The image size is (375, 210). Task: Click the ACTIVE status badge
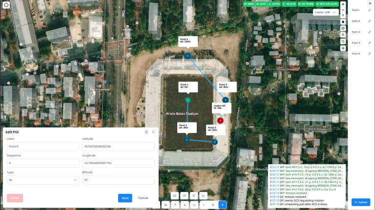click(x=274, y=4)
